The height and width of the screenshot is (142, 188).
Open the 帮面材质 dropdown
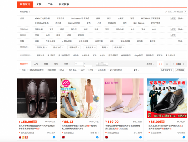(74, 48)
